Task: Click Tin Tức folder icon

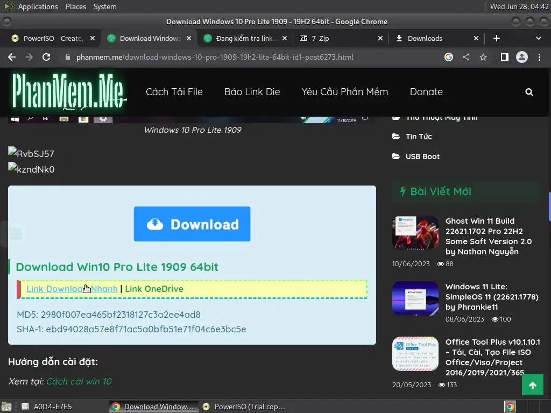Action: pyautogui.click(x=396, y=136)
